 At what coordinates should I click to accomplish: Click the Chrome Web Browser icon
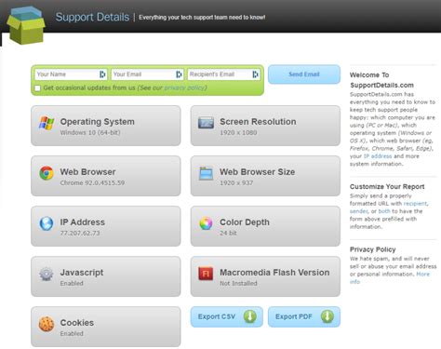point(47,173)
